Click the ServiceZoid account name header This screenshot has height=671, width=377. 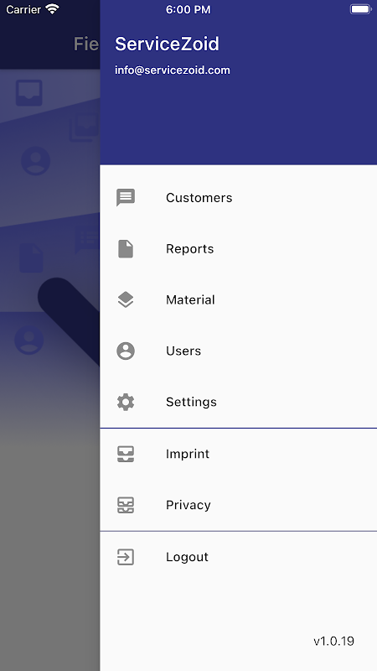click(167, 44)
